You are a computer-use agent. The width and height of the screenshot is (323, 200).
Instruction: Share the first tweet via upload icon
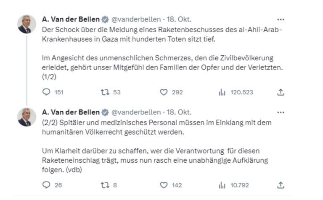(x=281, y=92)
